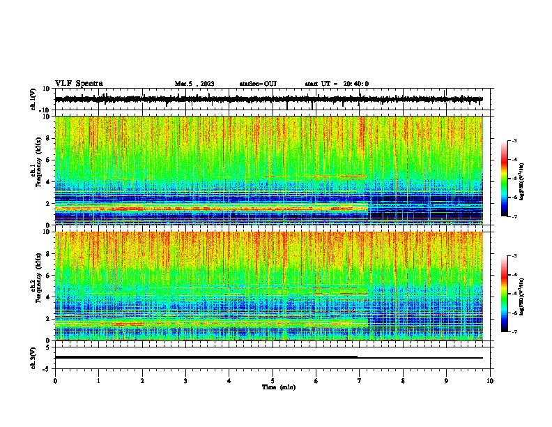Click the "2" kHz tick on ch.2 frequency axis
Screen dimensions: 552x427
coord(48,319)
